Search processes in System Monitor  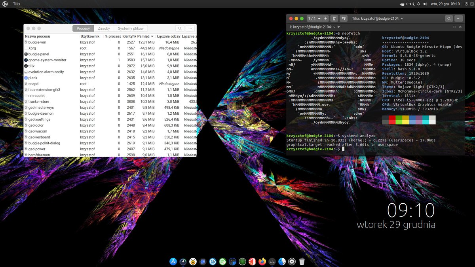point(180,28)
